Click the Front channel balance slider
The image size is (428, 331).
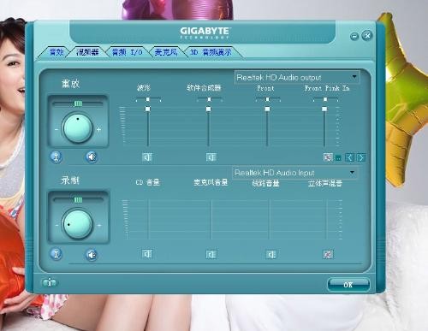[268, 99]
